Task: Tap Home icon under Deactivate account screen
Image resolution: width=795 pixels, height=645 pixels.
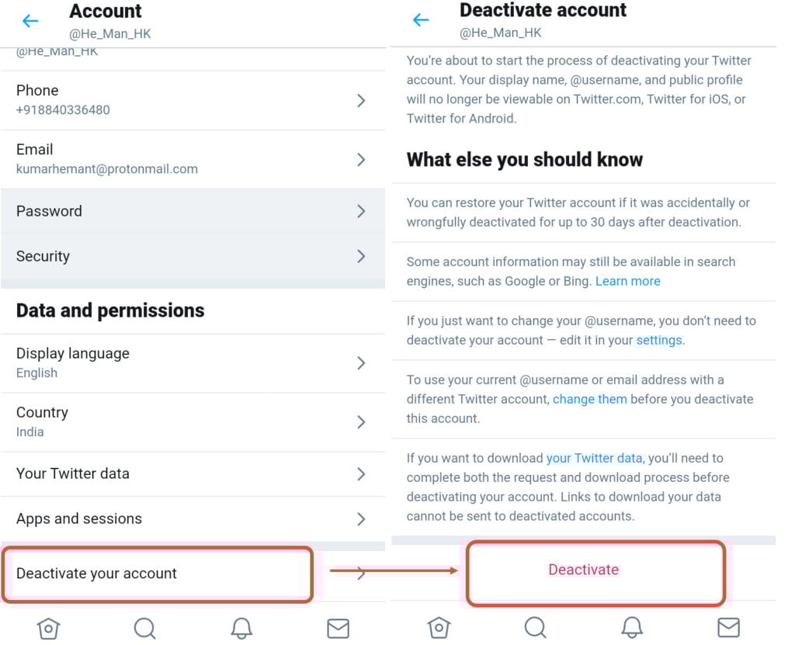Action: point(439,628)
